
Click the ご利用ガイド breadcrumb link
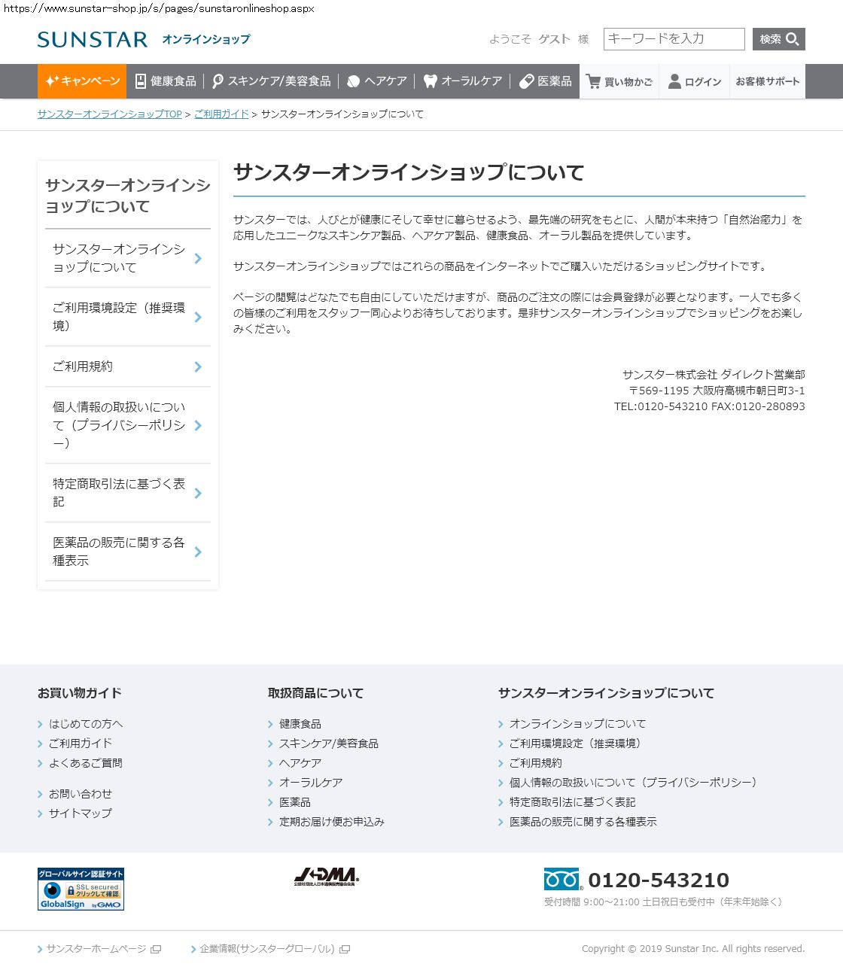[221, 114]
